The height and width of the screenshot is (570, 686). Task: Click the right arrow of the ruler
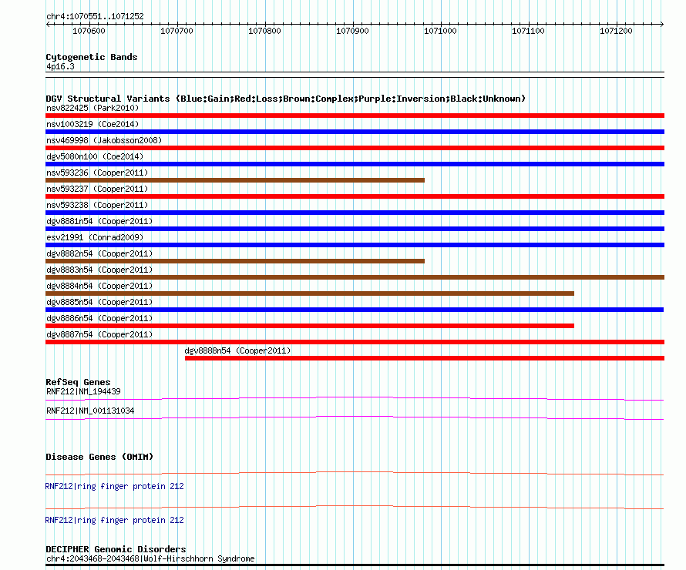coord(662,25)
